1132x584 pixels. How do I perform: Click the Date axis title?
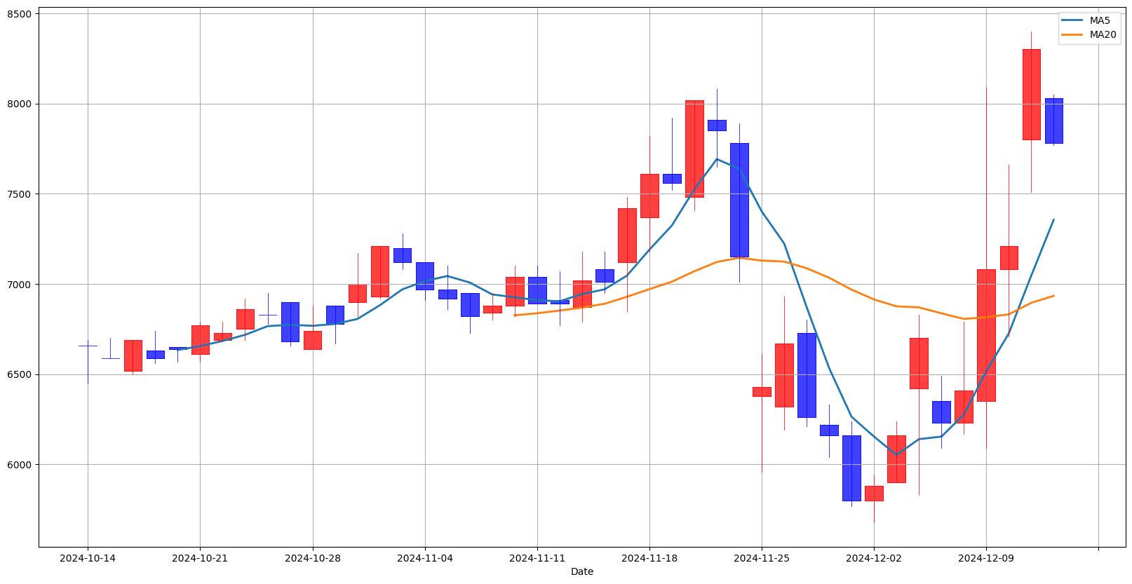(582, 571)
